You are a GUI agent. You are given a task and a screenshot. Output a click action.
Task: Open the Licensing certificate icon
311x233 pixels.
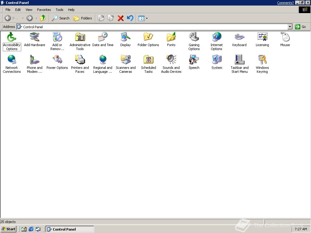point(262,37)
